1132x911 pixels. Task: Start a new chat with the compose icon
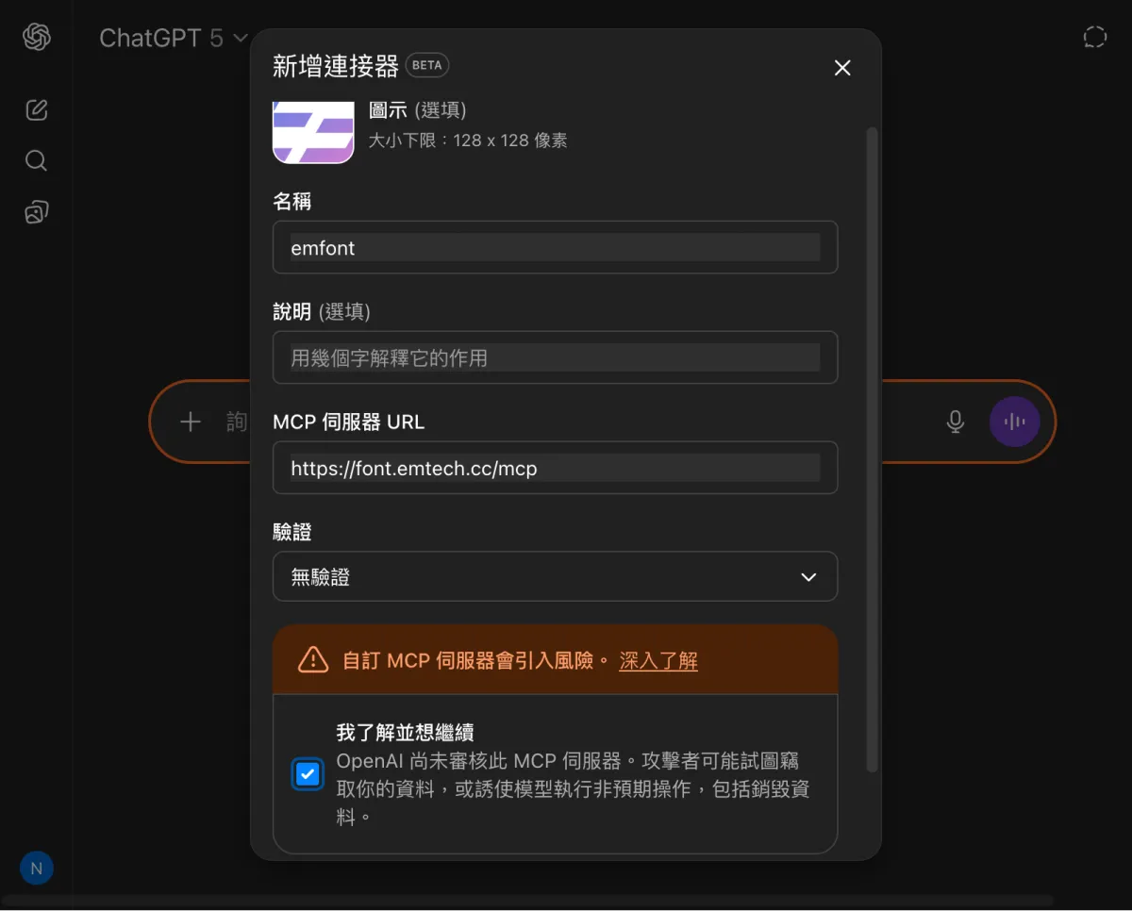click(x=36, y=109)
